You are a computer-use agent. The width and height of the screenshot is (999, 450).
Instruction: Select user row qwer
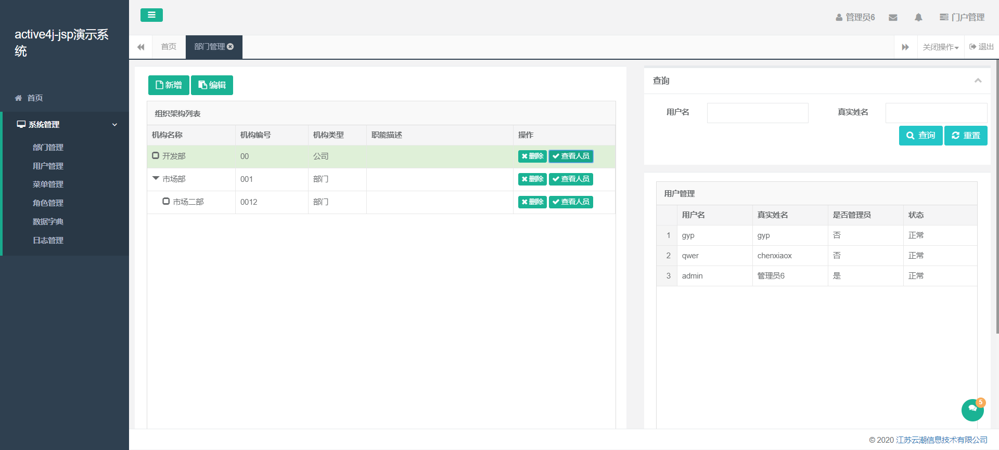[x=817, y=256]
